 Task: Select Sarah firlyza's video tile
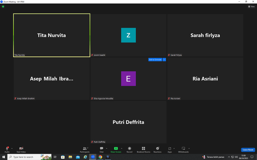coord(205,35)
